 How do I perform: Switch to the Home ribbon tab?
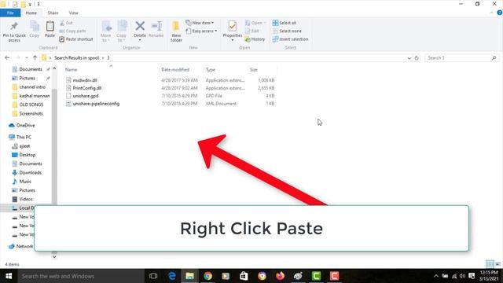pyautogui.click(x=31, y=13)
